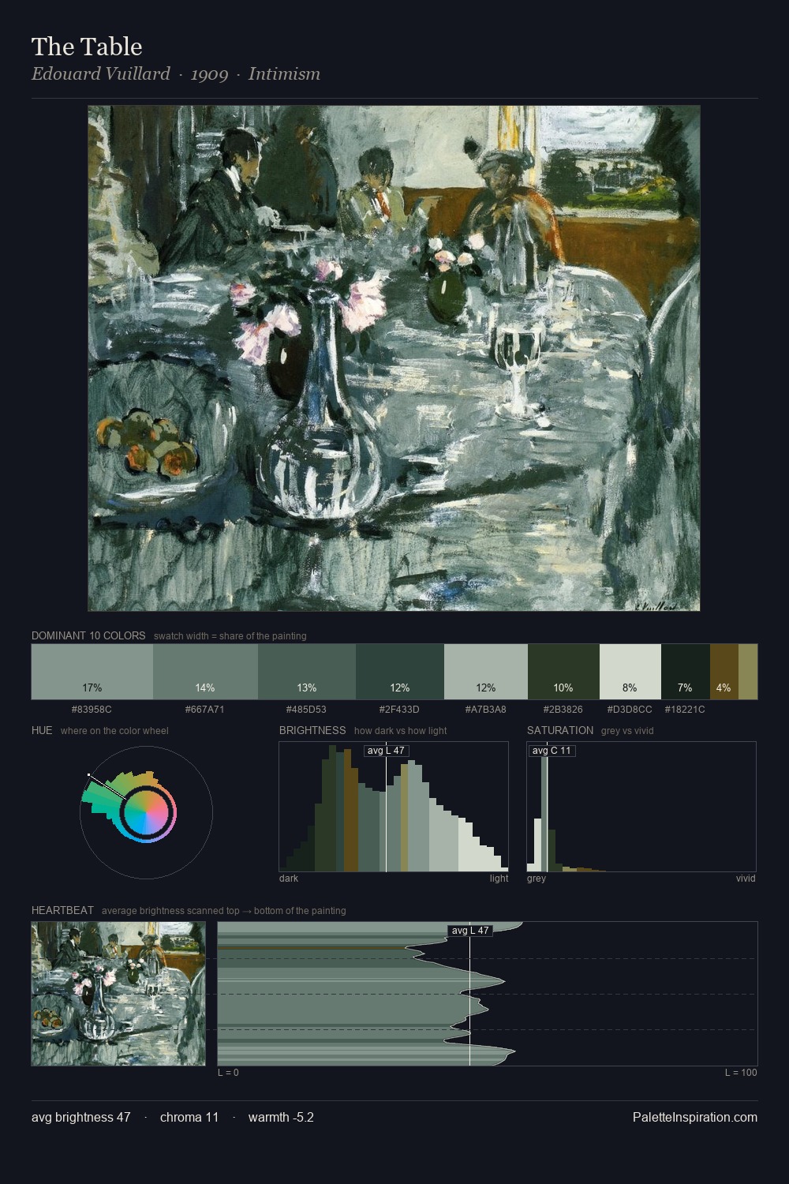The width and height of the screenshot is (789, 1184).
Task: Click the olive swatch at the palette end
Action: point(748,672)
